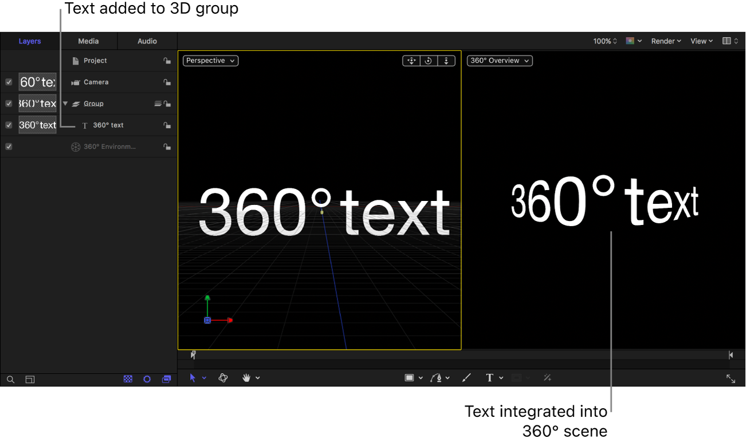Collapse the Group disclosure triangle
The image size is (746, 442).
[65, 104]
